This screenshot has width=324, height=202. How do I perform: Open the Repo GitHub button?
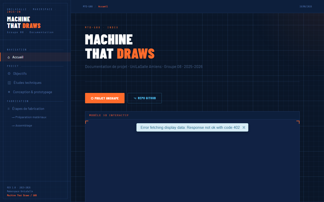click(x=145, y=98)
